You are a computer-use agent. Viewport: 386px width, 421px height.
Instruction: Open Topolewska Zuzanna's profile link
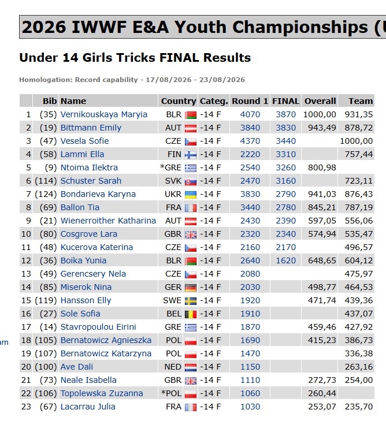point(102,393)
